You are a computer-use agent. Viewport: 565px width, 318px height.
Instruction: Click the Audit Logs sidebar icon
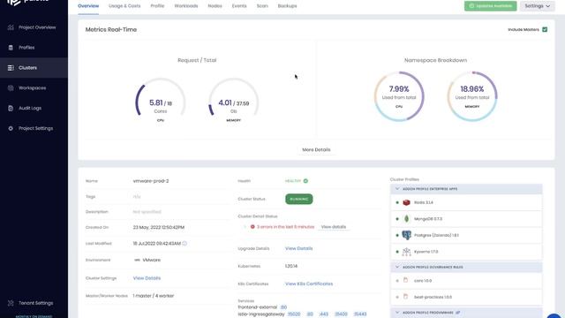pos(11,108)
